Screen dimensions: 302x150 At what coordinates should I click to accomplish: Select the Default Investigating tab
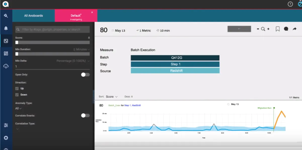pos(76,16)
